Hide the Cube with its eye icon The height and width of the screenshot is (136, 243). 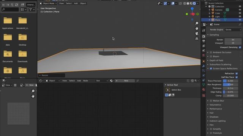240,13
